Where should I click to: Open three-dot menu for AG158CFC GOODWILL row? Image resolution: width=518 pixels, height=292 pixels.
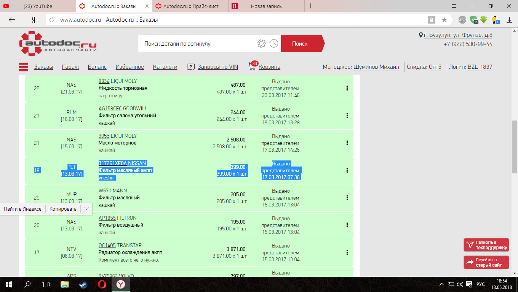(347, 116)
